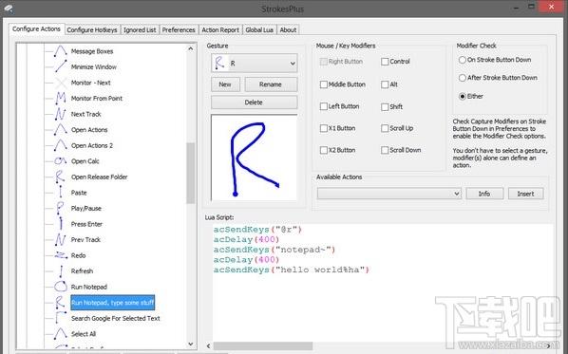Screen dimensions: 568x354
Task: Expand the Available Actions combo box
Action: pyautogui.click(x=389, y=194)
